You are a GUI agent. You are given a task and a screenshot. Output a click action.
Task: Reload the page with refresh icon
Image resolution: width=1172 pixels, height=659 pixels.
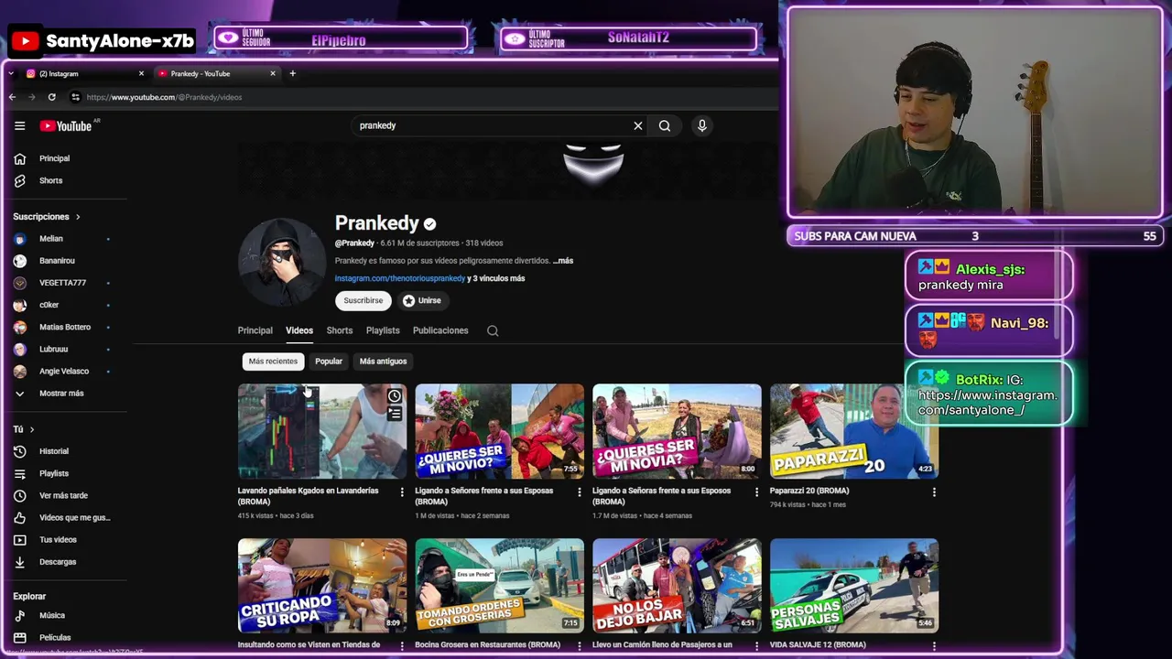[x=51, y=97]
